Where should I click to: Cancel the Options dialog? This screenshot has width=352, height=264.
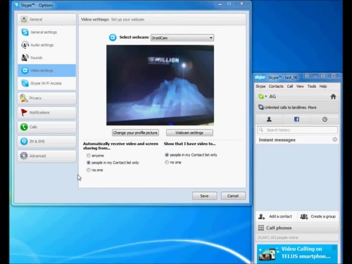233,196
